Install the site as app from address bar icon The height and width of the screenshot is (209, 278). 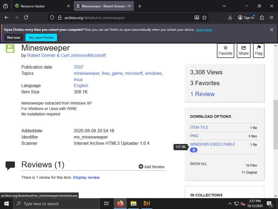tap(197, 17)
